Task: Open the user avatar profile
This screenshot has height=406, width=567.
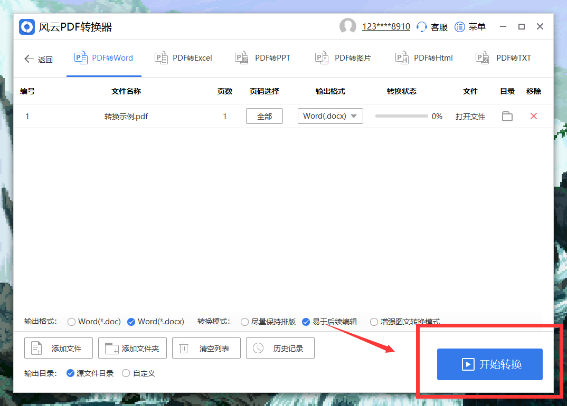Action: click(347, 26)
